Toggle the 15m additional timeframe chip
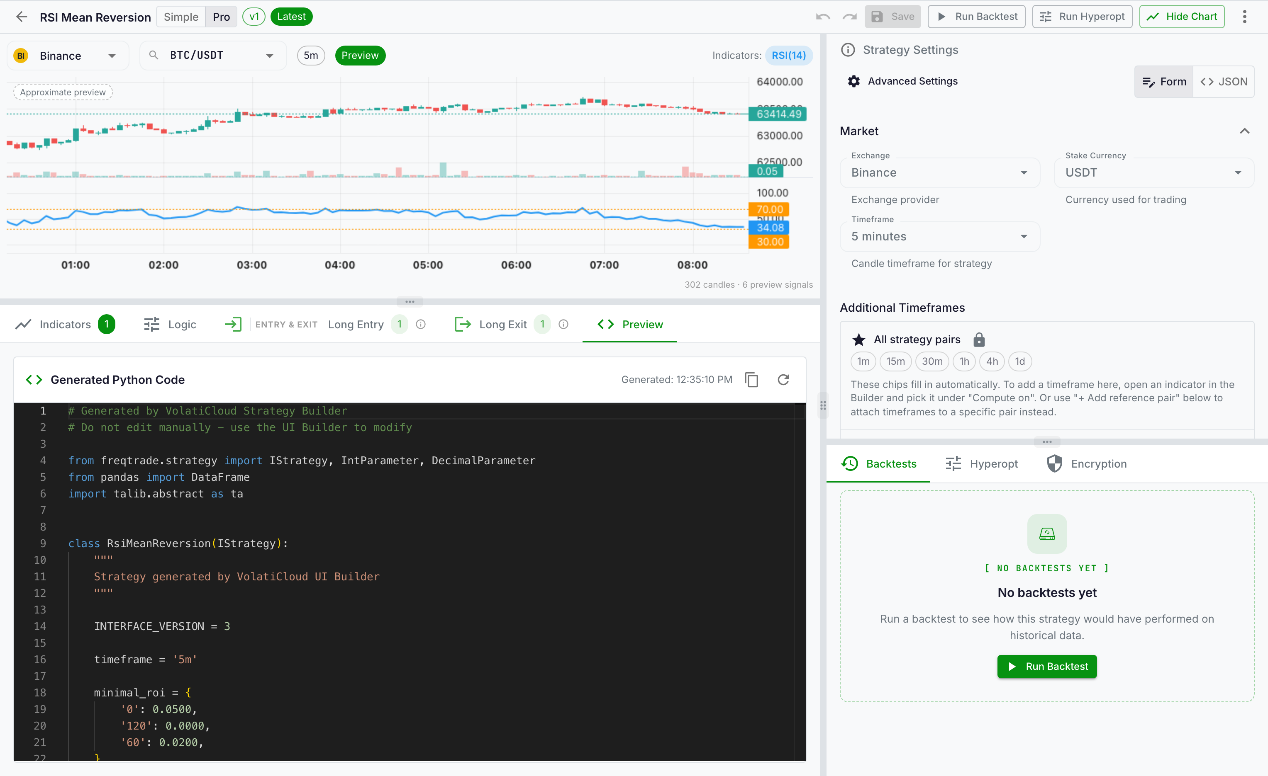1268x776 pixels. (895, 361)
